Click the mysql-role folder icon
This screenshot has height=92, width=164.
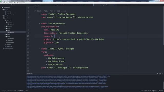[x=5, y=20]
